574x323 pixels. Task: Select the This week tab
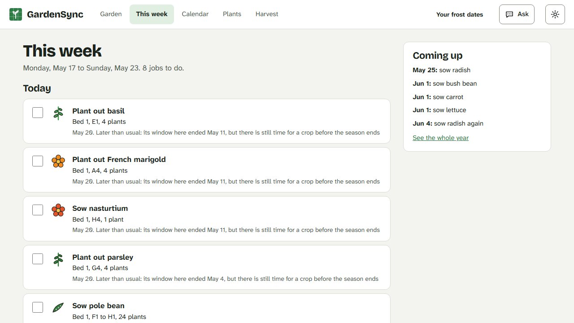pyautogui.click(x=152, y=14)
